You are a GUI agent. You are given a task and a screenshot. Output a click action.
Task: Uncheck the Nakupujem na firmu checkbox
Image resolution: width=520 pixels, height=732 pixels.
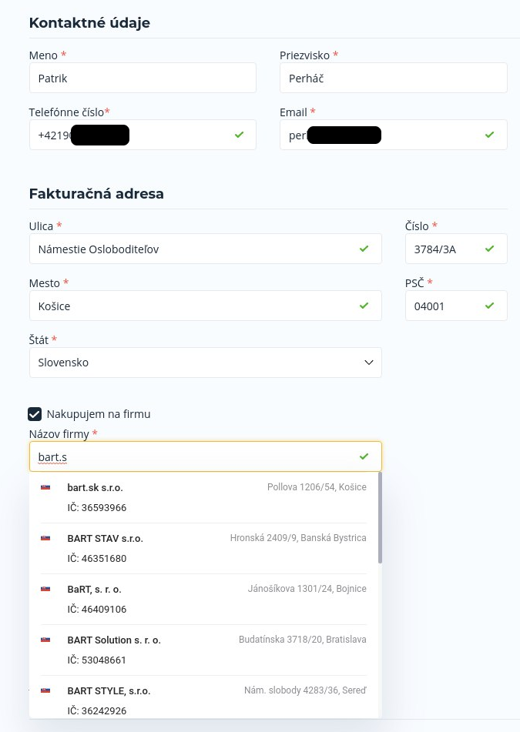click(x=35, y=414)
